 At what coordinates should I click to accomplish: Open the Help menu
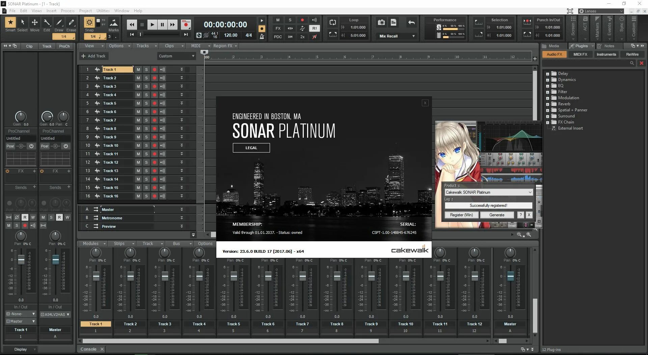click(x=138, y=11)
